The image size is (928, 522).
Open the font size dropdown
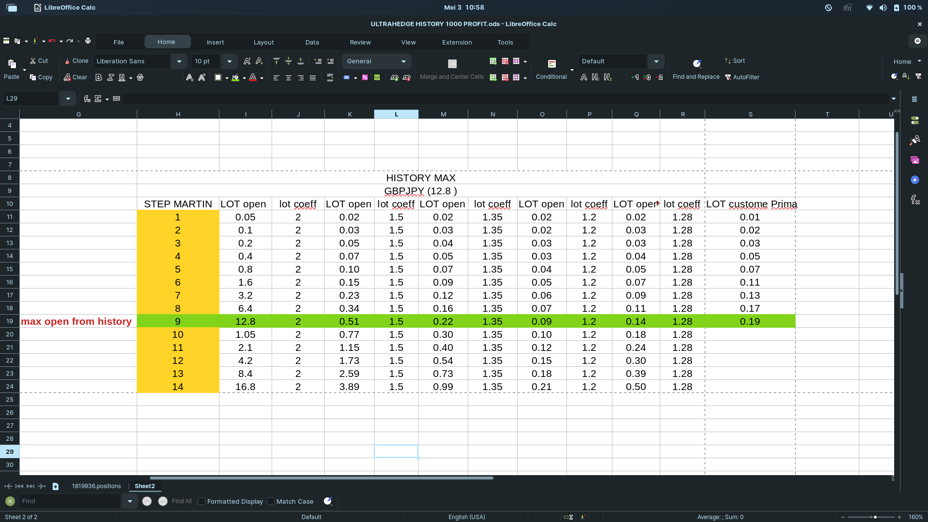point(230,61)
